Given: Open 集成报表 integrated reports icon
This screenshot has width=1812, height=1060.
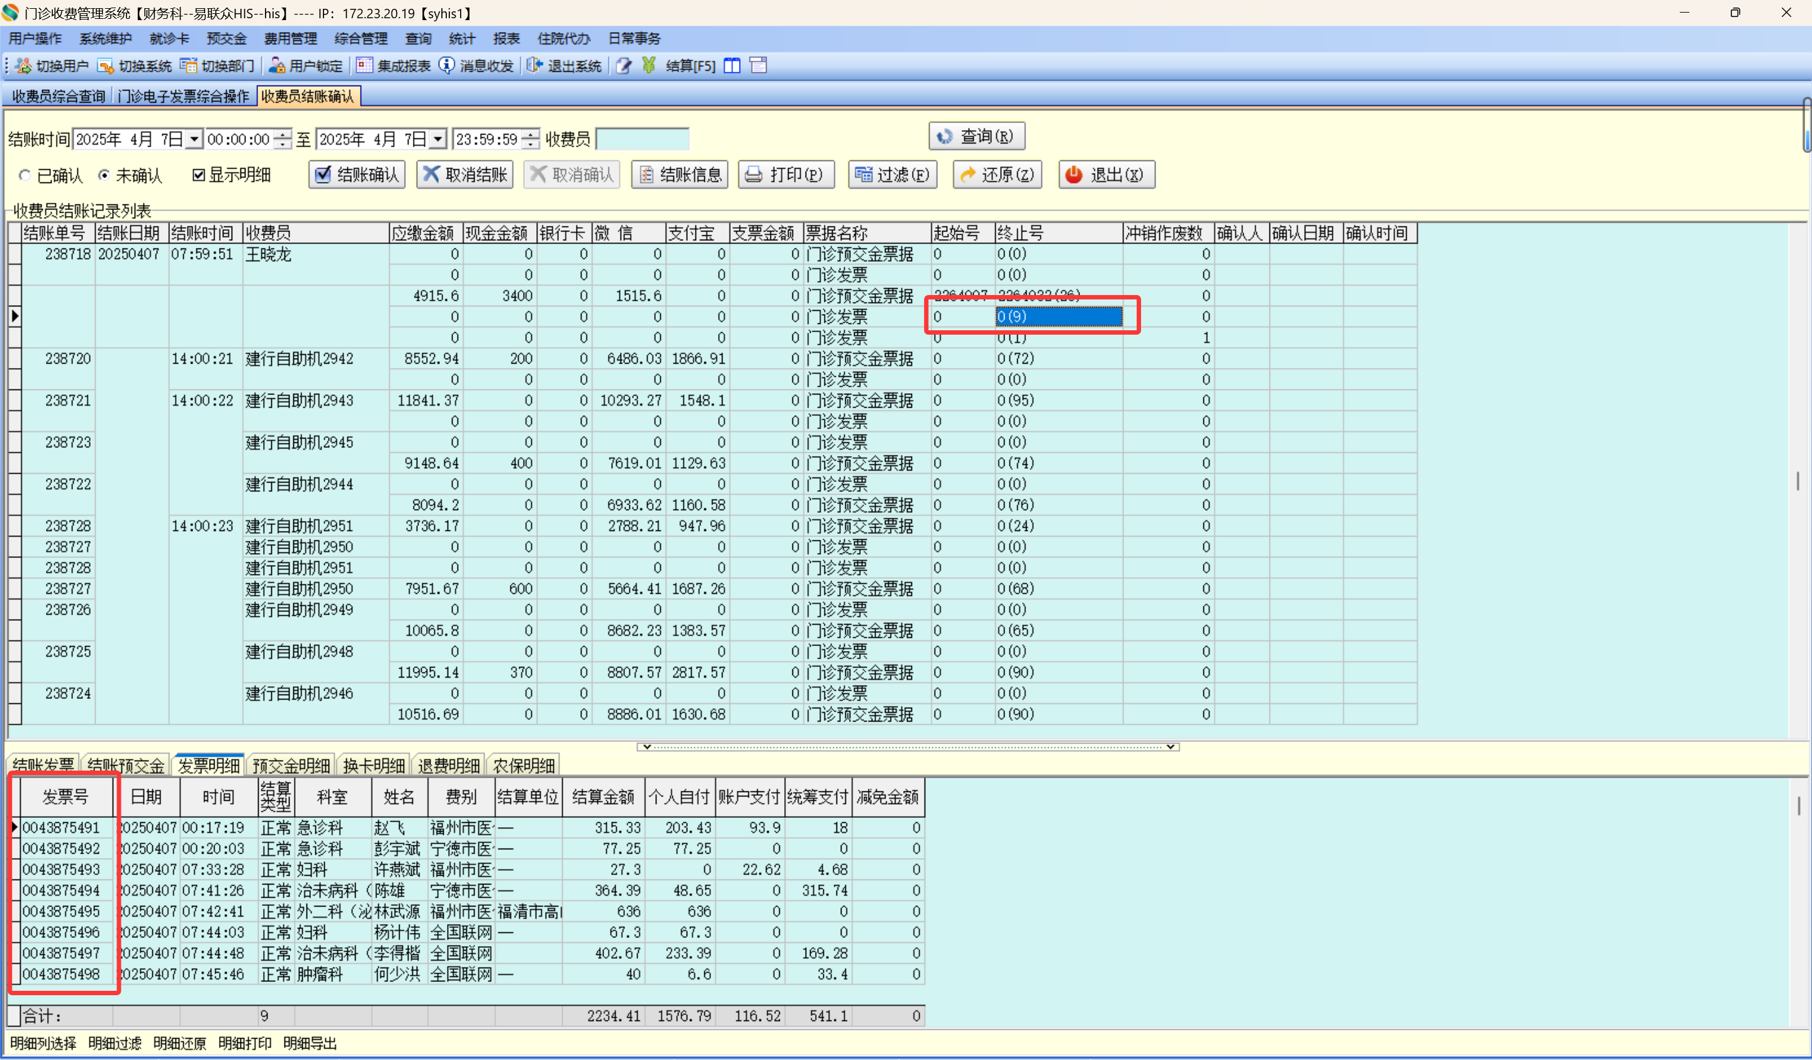Looking at the screenshot, I should tap(364, 66).
